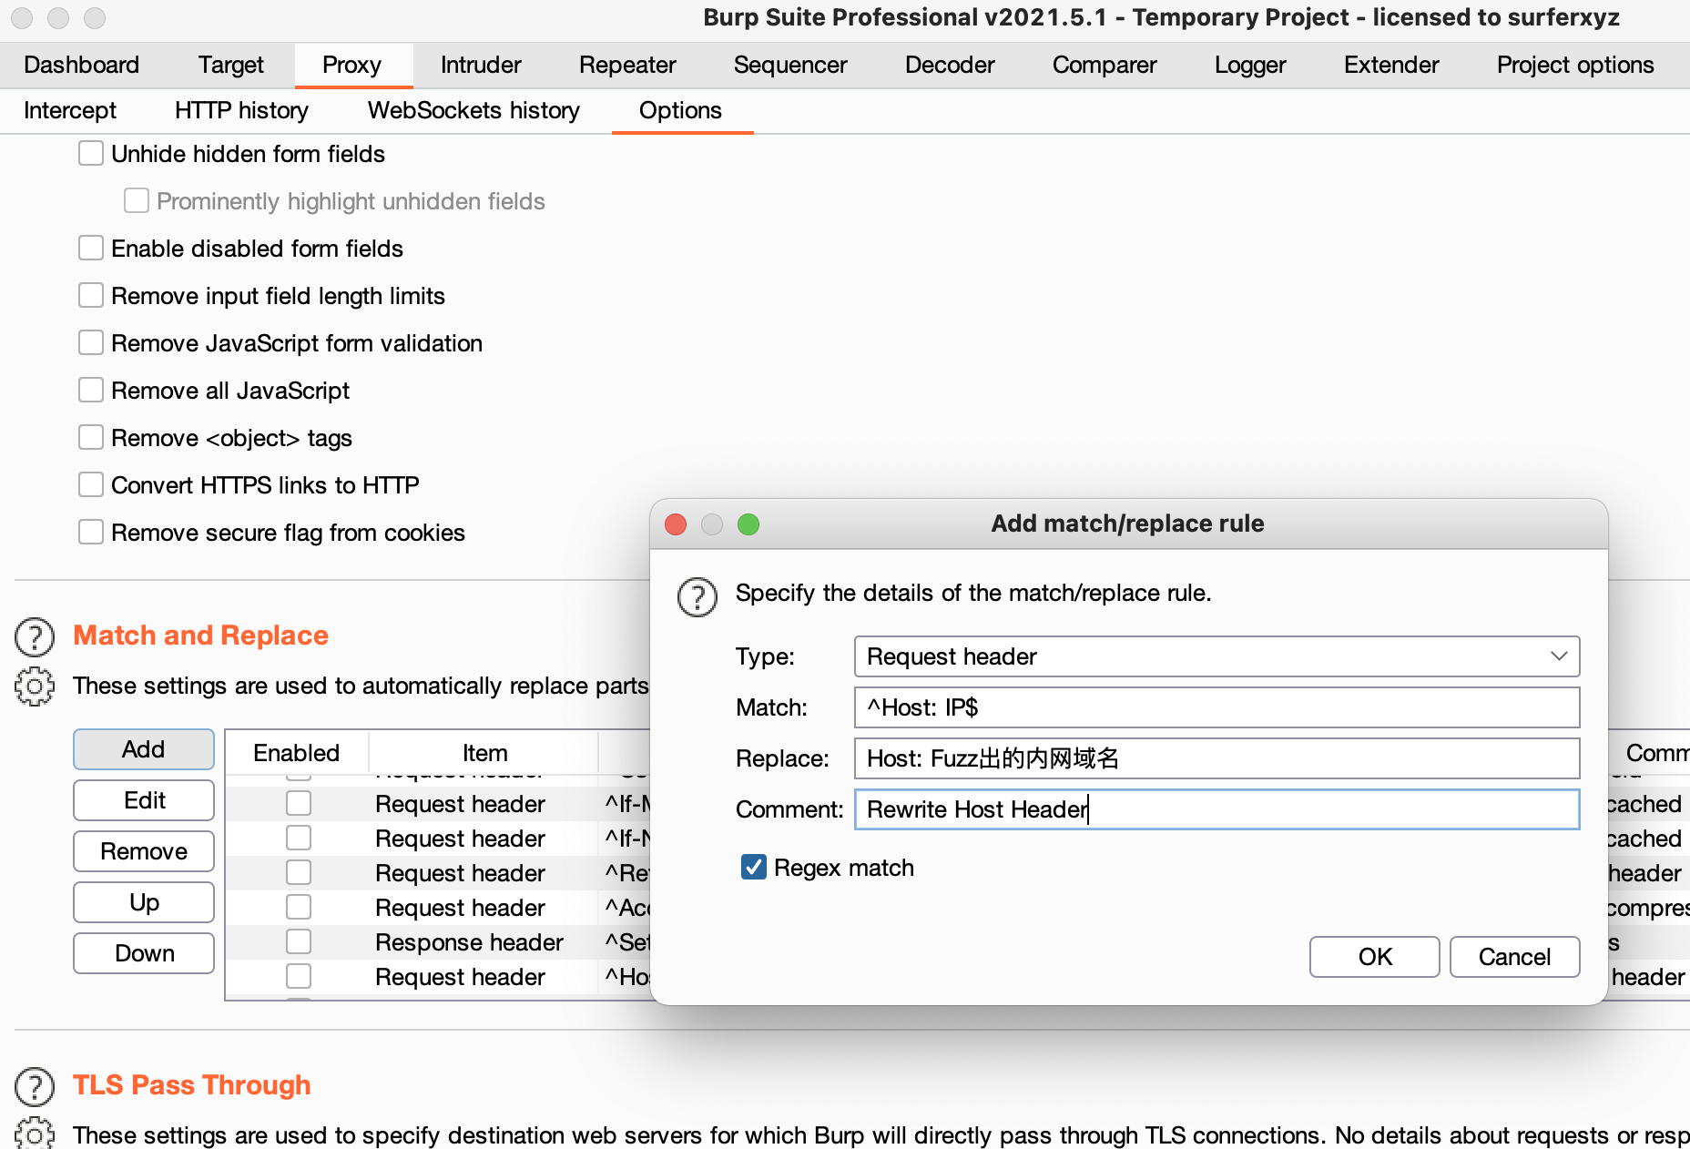Confirm the rule with OK
The image size is (1690, 1149).
coord(1375,957)
